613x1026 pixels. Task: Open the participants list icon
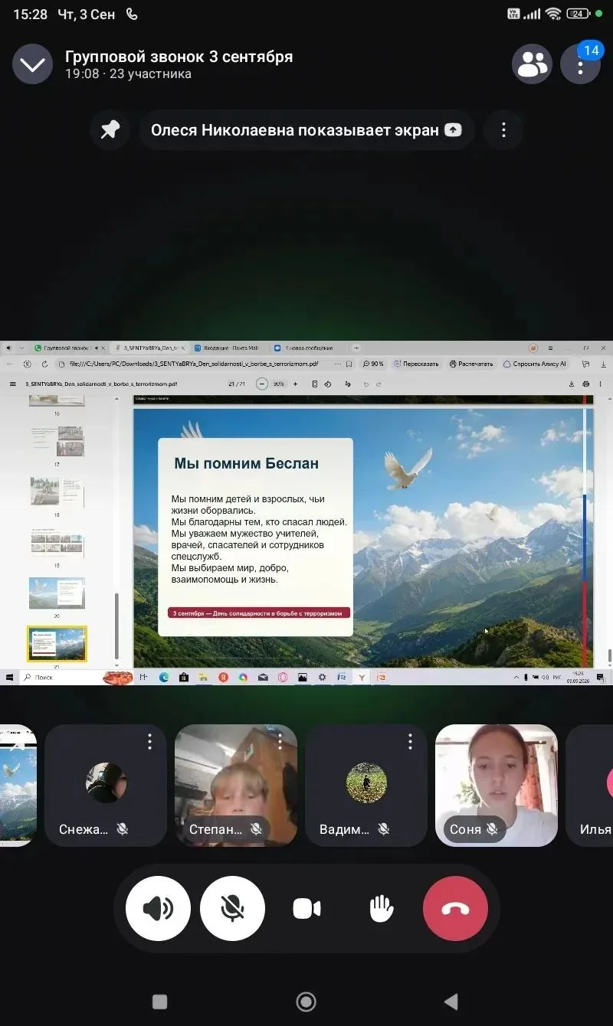533,64
